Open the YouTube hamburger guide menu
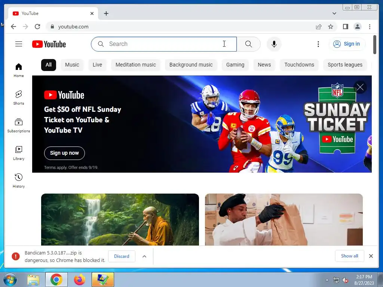Screen dimensions: 383x287 [x=19, y=44]
